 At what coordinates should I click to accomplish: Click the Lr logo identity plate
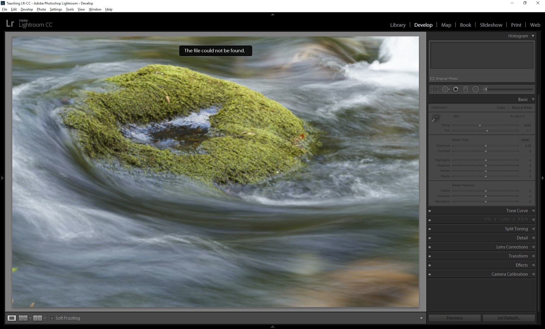point(10,23)
